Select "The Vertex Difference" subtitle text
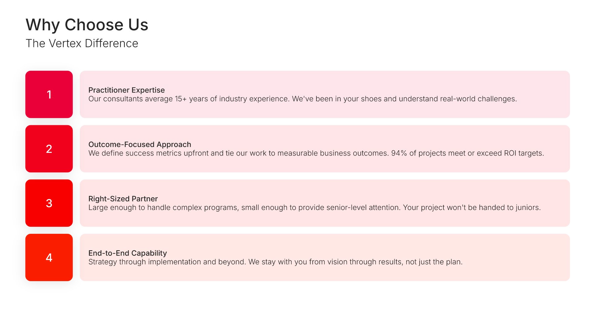This screenshot has height=334, width=595. [82, 43]
